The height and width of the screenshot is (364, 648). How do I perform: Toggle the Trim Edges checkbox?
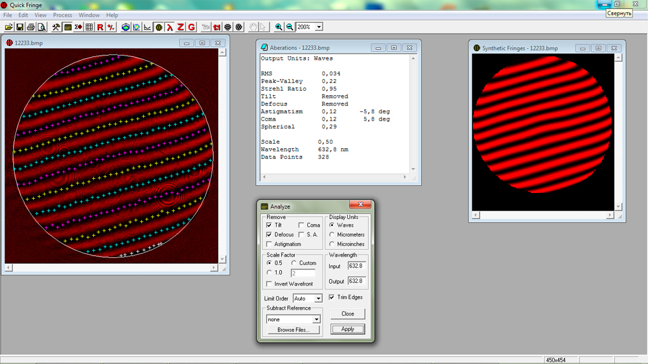[331, 297]
